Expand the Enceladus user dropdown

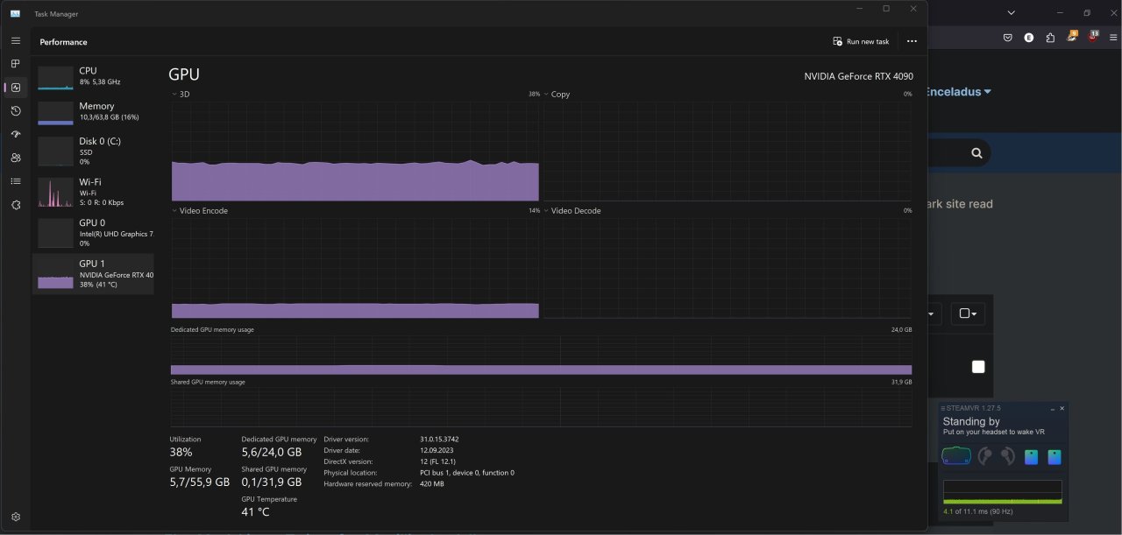(959, 92)
